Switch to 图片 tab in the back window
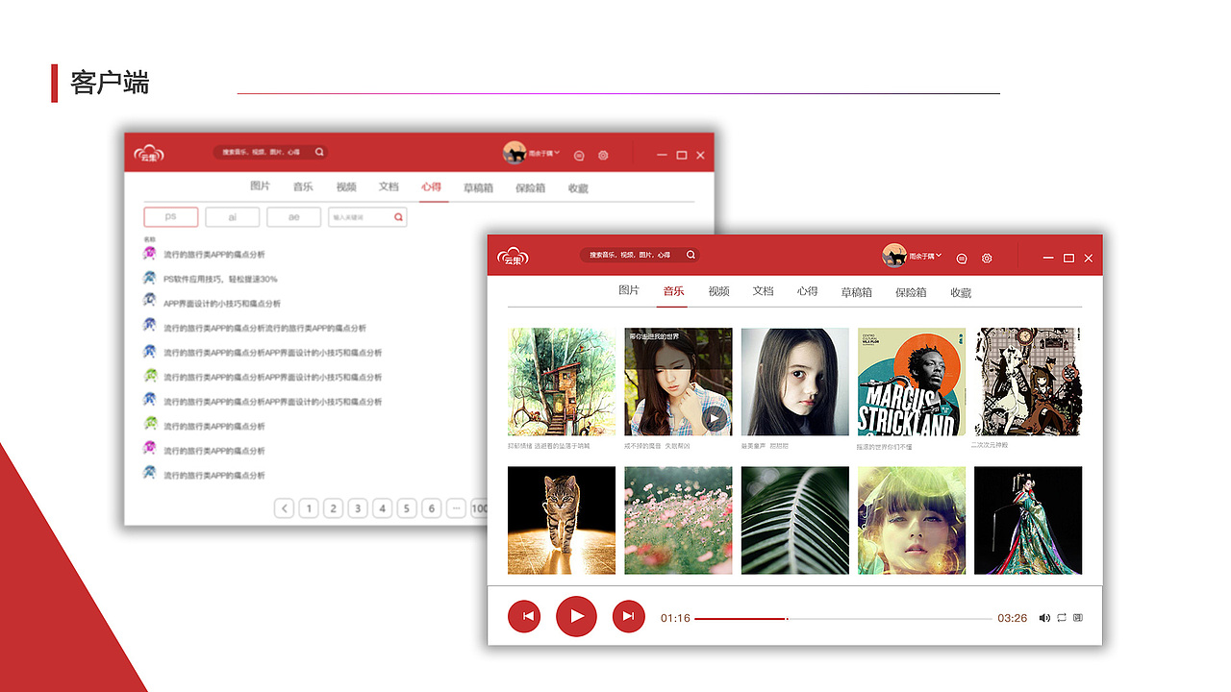The height and width of the screenshot is (692, 1231). (260, 186)
